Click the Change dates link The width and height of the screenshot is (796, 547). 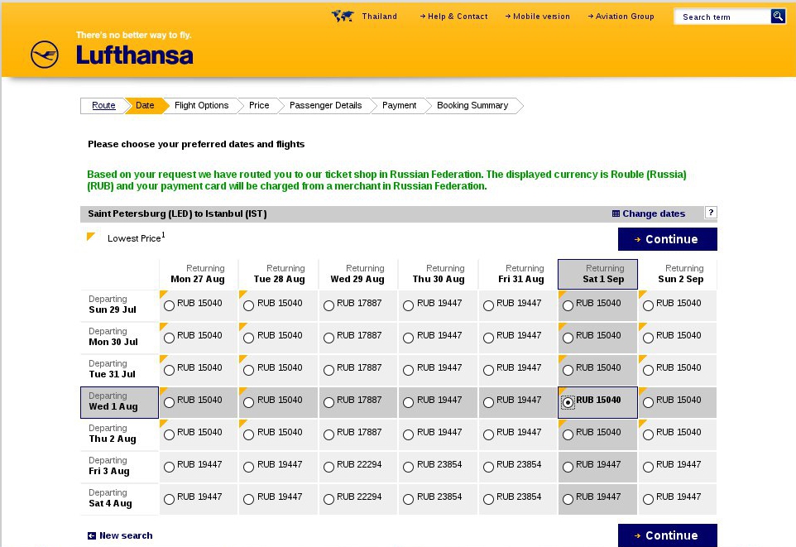coord(654,214)
